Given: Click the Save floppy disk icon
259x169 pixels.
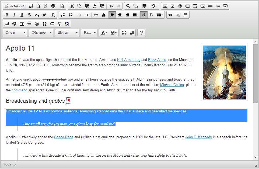Looking at the screenshot, I should 31,6.
